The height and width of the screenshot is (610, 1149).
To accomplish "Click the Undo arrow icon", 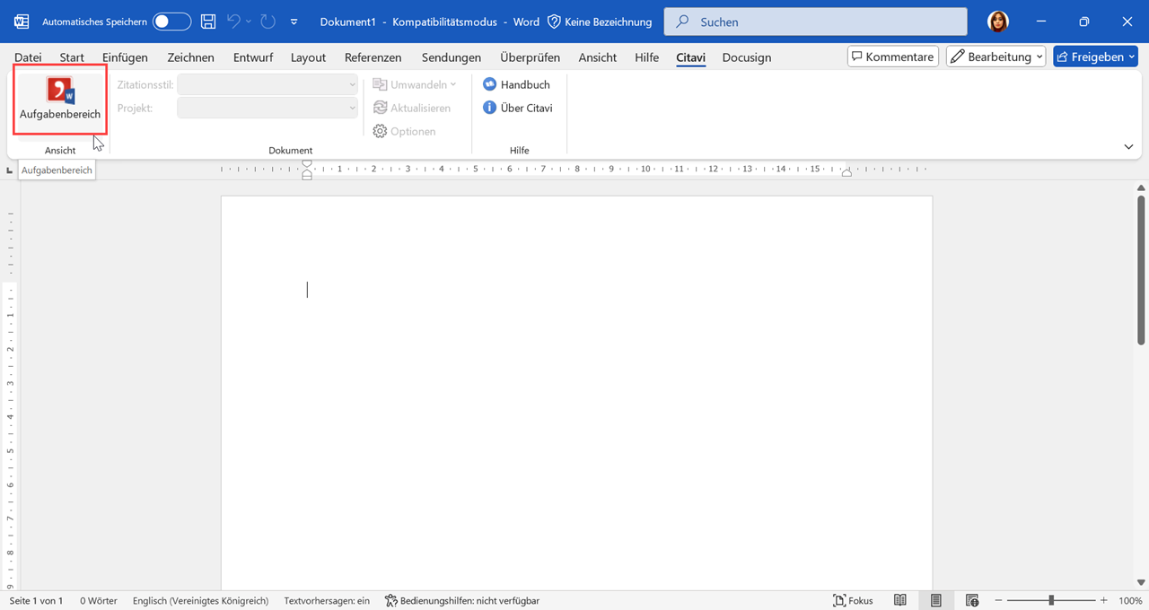I will pos(233,22).
